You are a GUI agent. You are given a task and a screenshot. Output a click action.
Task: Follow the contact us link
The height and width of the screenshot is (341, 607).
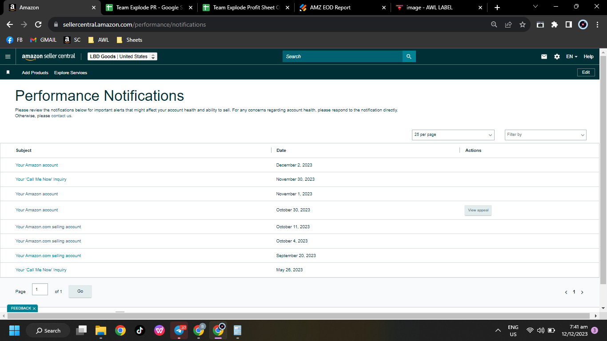[x=61, y=116]
